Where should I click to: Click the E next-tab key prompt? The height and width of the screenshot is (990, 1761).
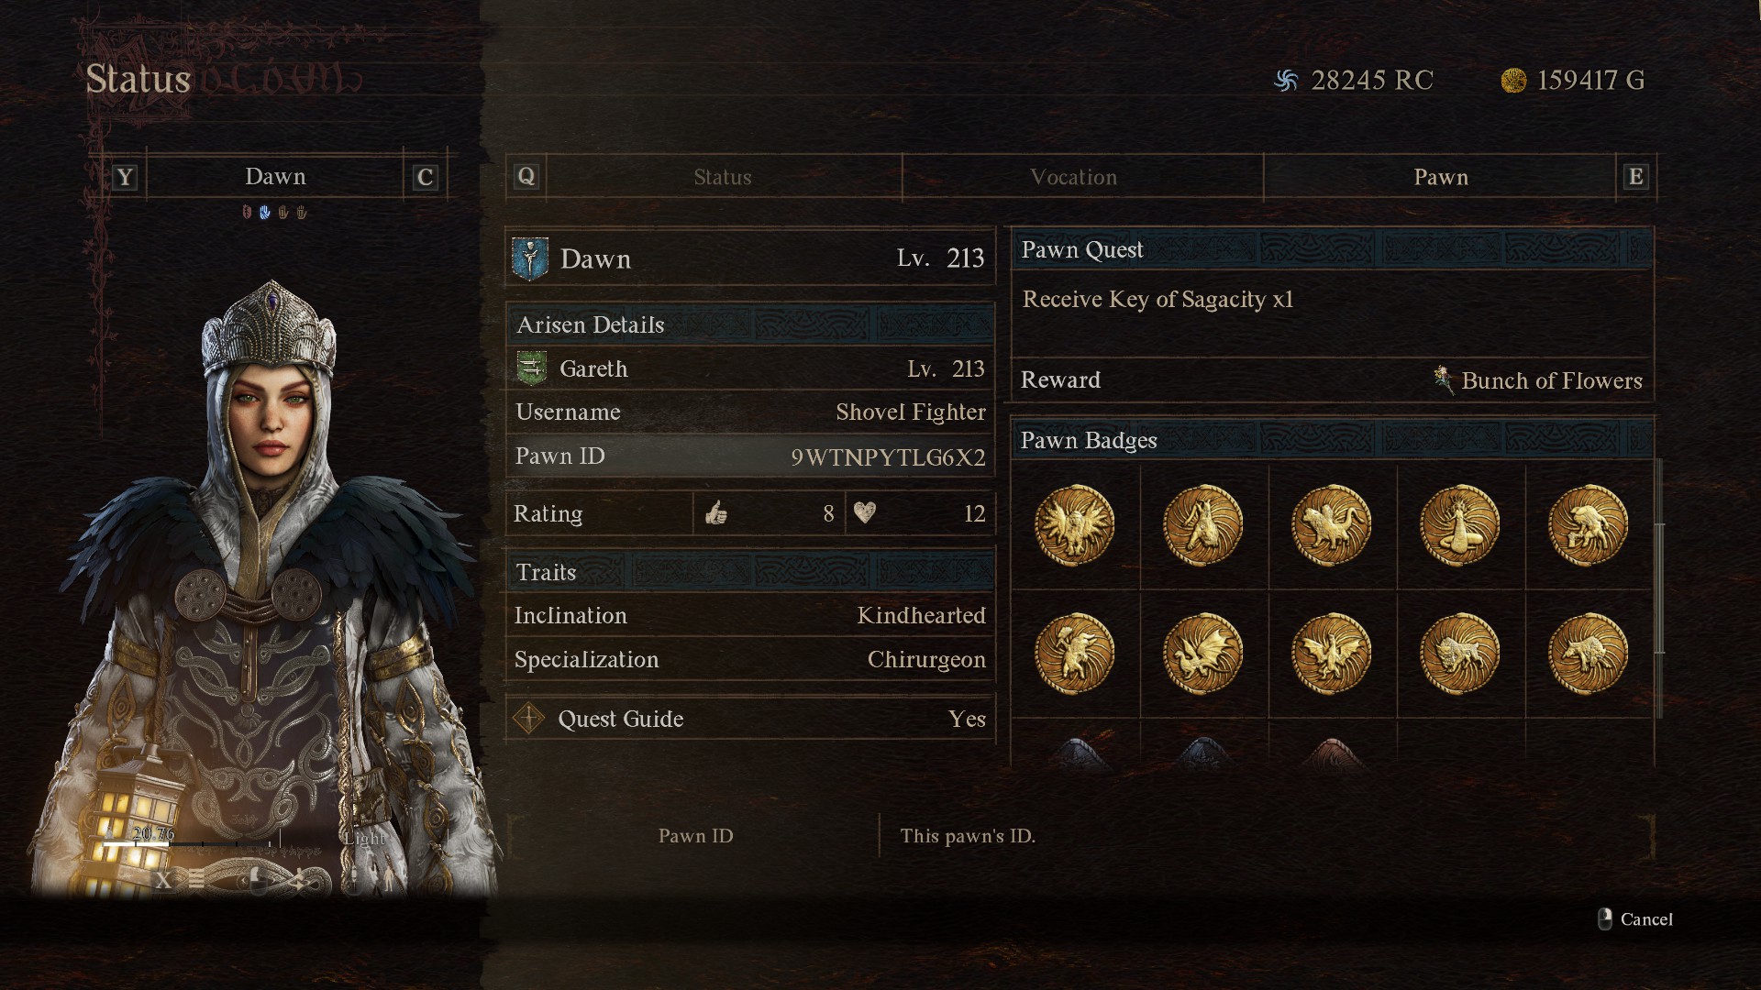tap(1635, 177)
